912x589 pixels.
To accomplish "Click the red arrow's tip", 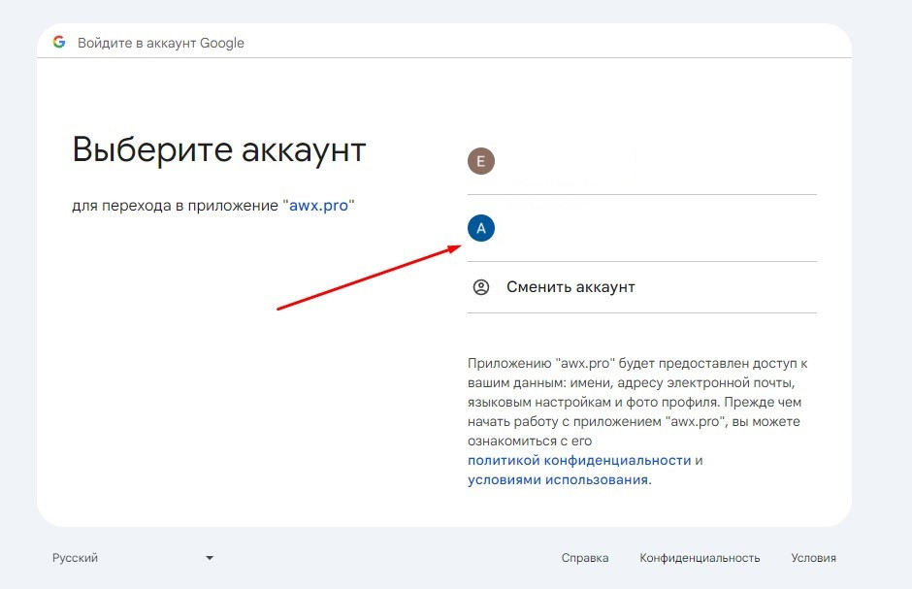I will click(458, 246).
